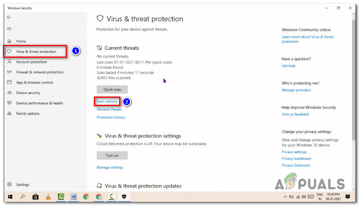Open the Allowed threats link
Screen dimensions: 360x206
[x=109, y=109]
